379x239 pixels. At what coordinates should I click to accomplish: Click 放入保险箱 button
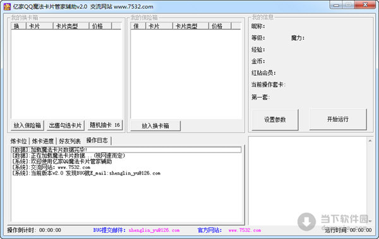coord(27,125)
